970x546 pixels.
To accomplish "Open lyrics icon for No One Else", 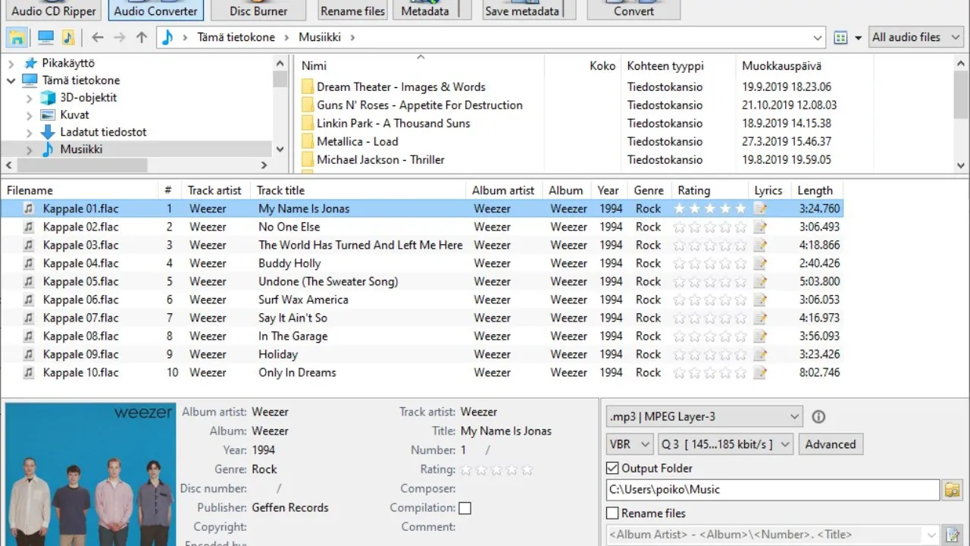I will point(760,227).
